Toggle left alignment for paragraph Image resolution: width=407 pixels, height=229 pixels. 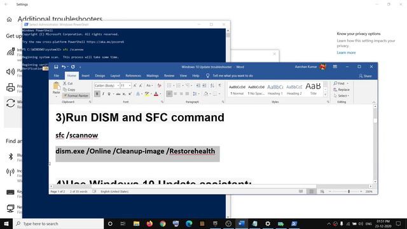click(x=169, y=94)
